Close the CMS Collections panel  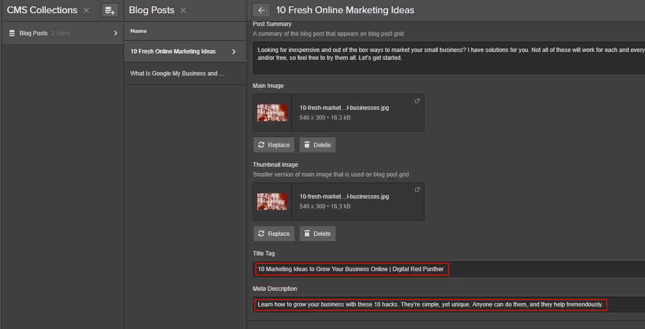(86, 10)
